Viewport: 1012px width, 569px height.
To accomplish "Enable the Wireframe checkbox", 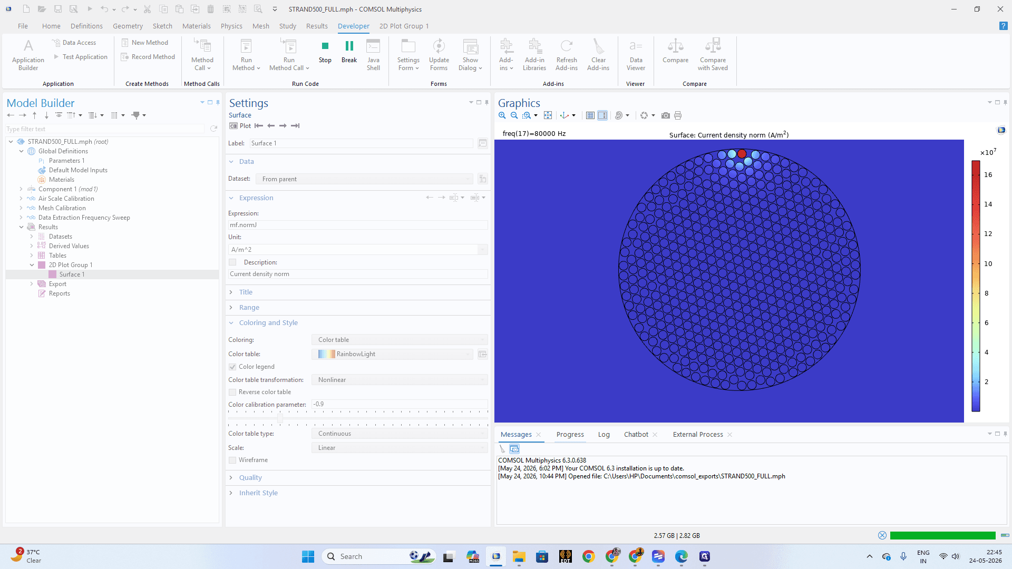I will pyautogui.click(x=232, y=460).
